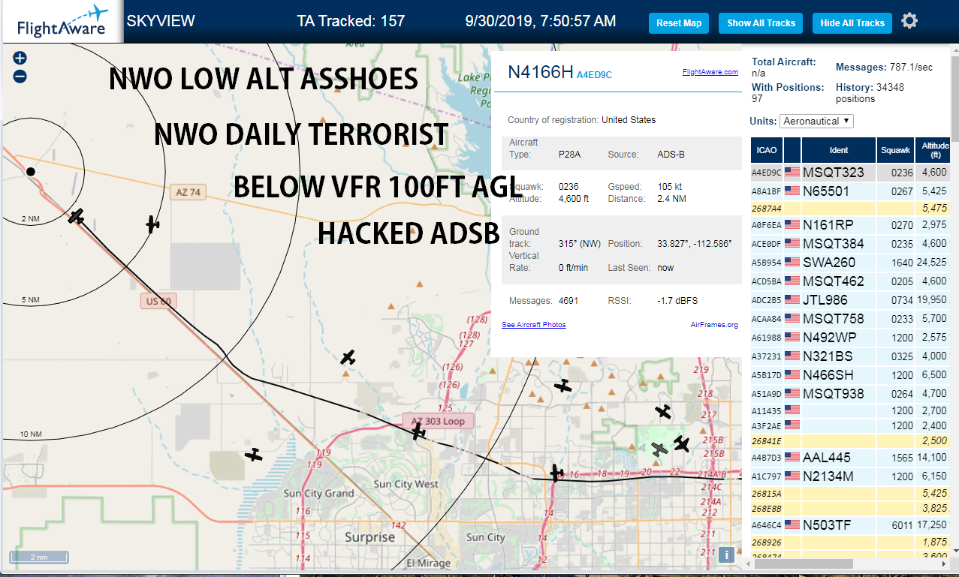
Task: Select the aircraft icon over AZ 303 Loop label
Action: (418, 431)
